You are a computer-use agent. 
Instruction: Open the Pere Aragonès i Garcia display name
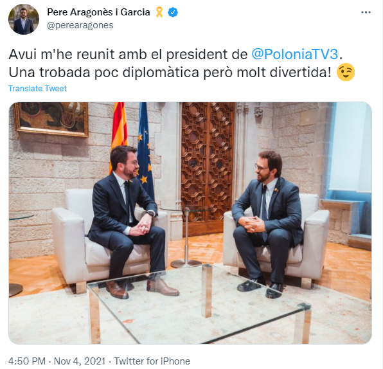point(98,12)
